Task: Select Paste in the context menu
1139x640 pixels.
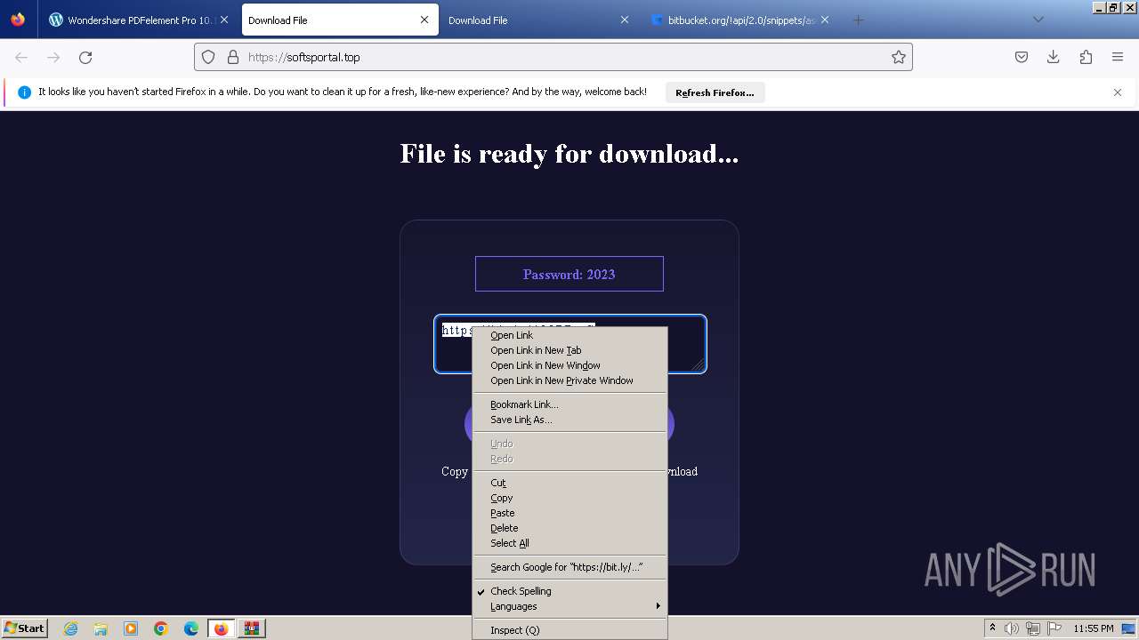Action: point(569,513)
